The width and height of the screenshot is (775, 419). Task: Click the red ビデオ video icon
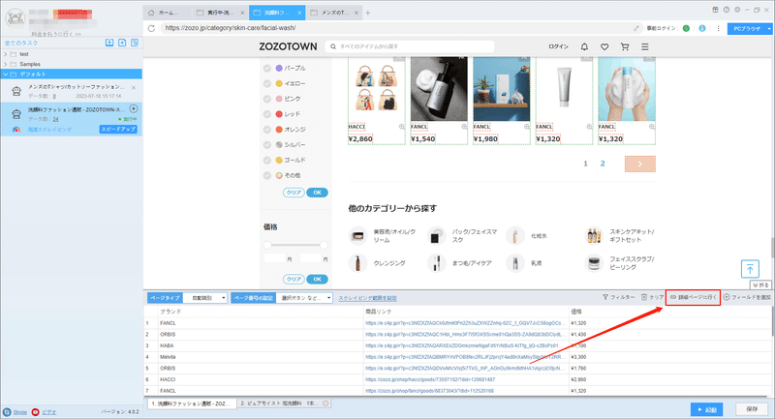coord(35,412)
